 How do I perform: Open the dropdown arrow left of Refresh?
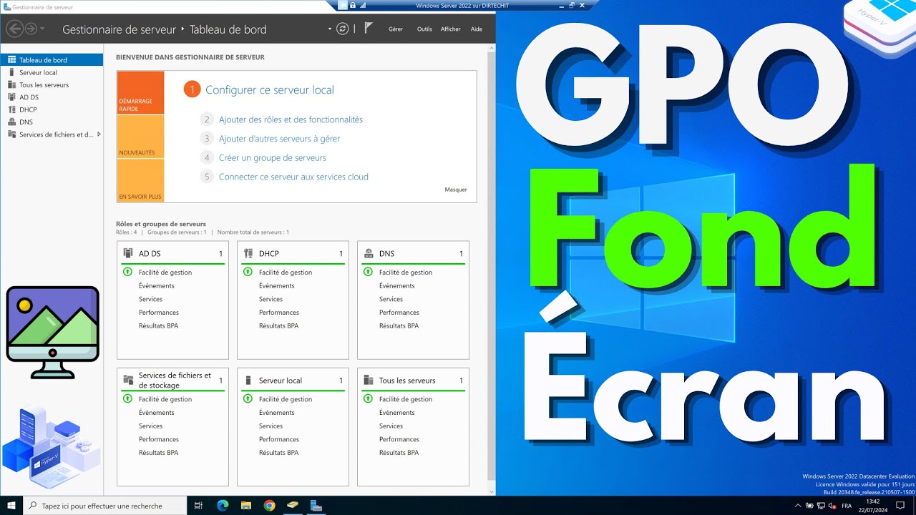[330, 29]
